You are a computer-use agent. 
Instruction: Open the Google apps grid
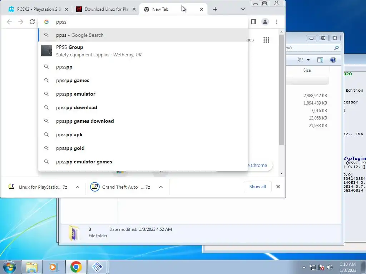(x=266, y=40)
